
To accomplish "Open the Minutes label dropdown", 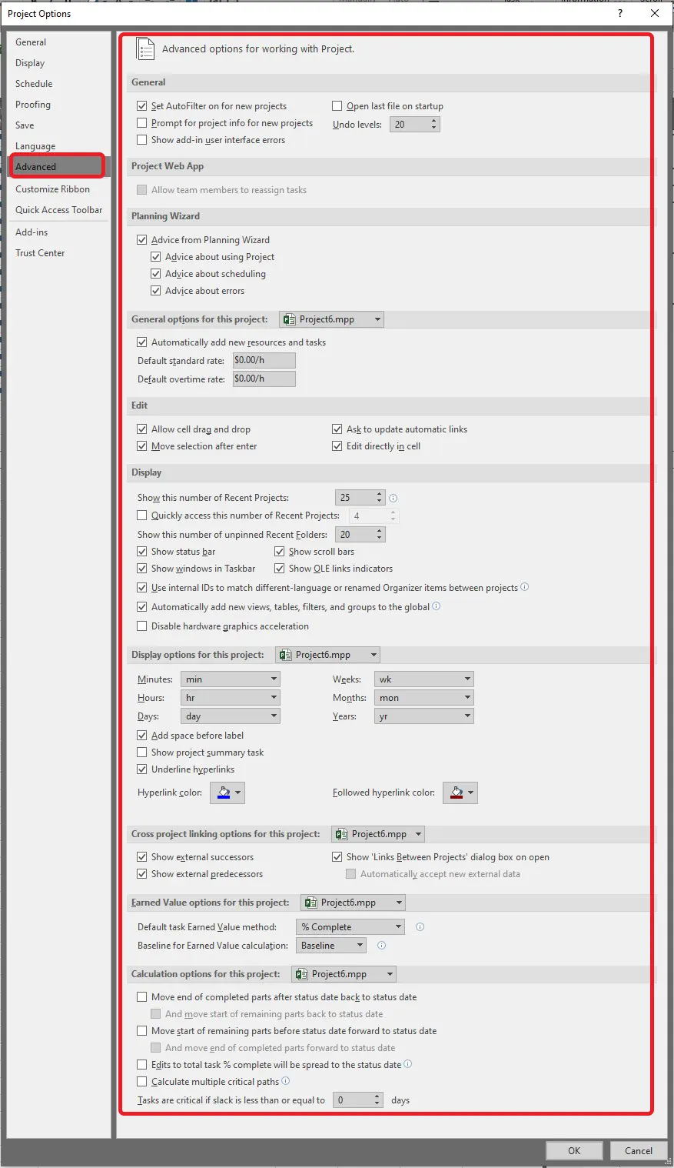I will (231, 679).
